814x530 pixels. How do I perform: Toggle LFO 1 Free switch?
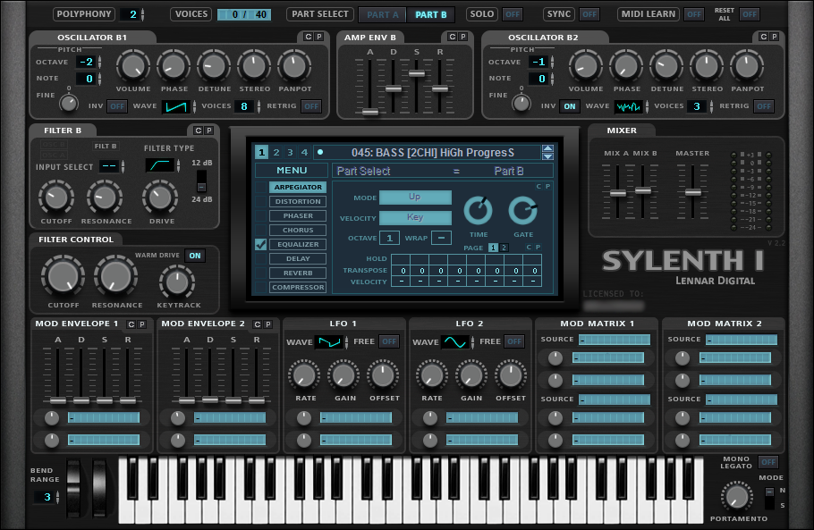point(389,341)
